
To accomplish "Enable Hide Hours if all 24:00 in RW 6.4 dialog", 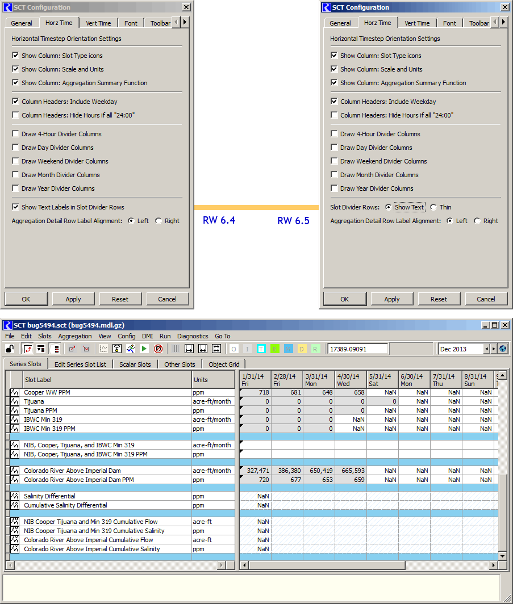I will 15,115.
